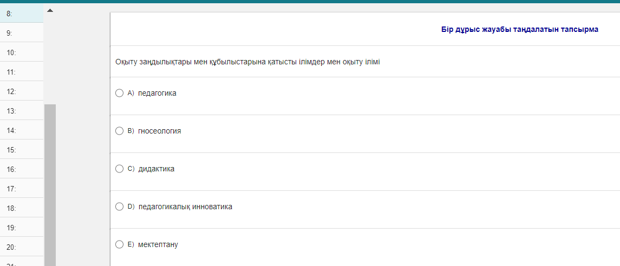Image resolution: width=620 pixels, height=266 pixels.
Task: Switch to question 13
Action: tap(22, 111)
